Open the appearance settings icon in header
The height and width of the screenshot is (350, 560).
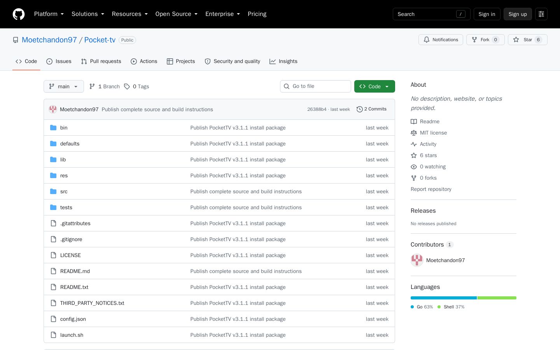[x=541, y=14]
